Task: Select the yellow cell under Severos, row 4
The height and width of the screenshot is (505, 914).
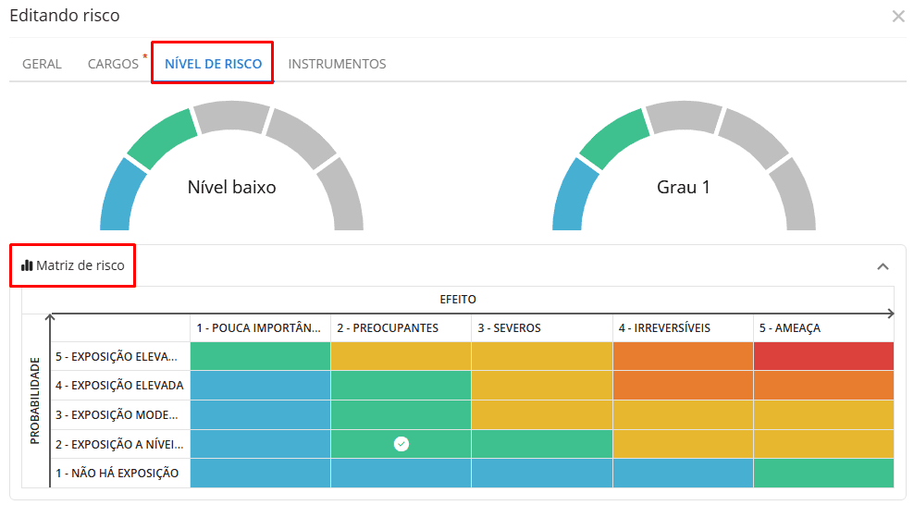Action: click(x=541, y=385)
